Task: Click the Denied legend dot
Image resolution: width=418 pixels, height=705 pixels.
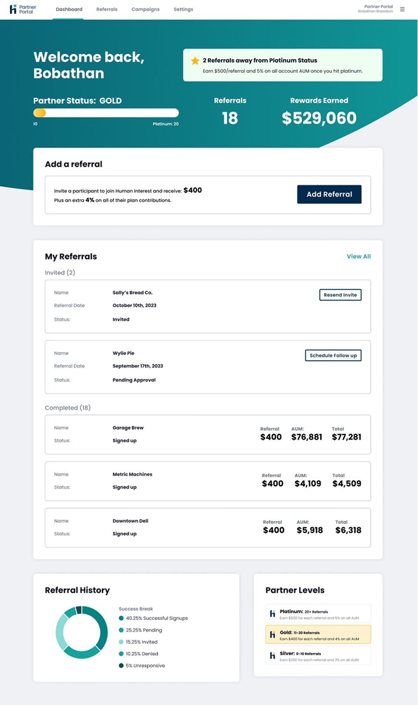Action: click(121, 654)
